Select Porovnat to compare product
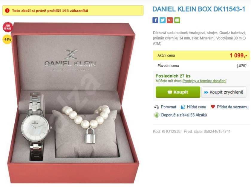The width and height of the screenshot is (251, 194). tap(169, 107)
